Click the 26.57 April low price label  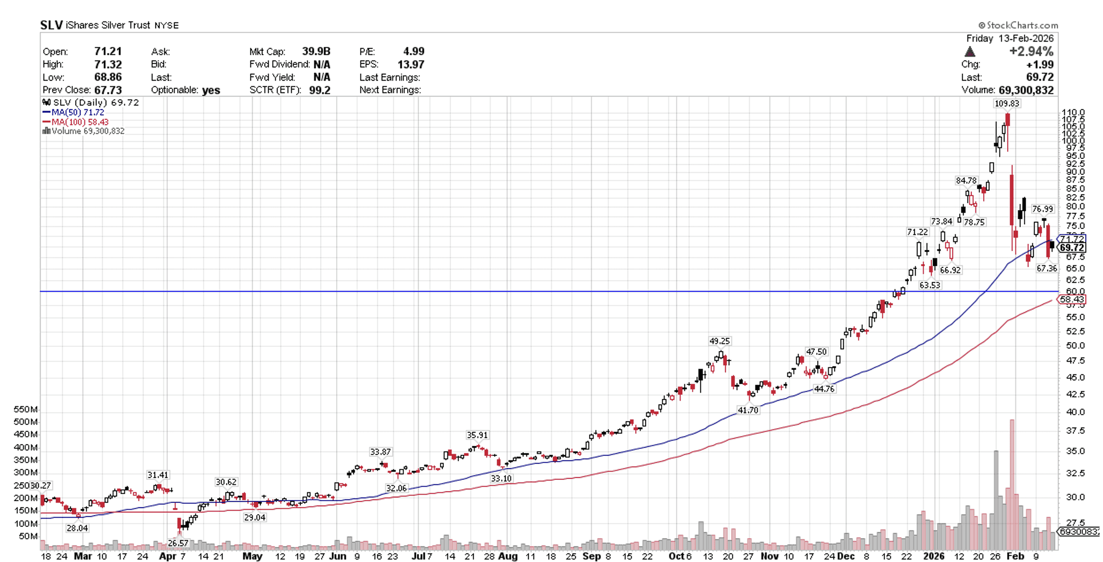pyautogui.click(x=178, y=543)
